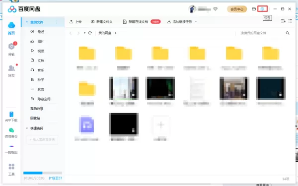
Task: Open 一刻相册 in sidebar
Action: 11,149
